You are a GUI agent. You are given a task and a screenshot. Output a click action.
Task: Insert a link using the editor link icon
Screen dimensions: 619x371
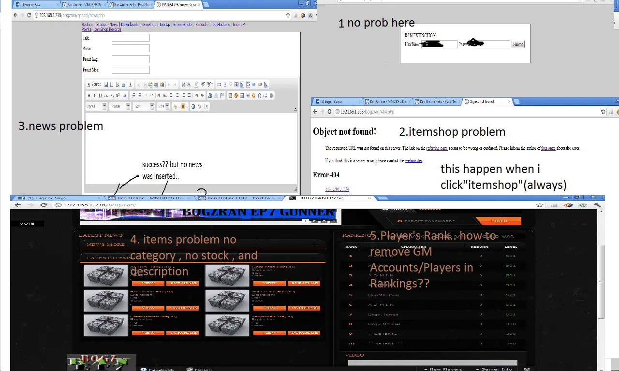click(210, 95)
